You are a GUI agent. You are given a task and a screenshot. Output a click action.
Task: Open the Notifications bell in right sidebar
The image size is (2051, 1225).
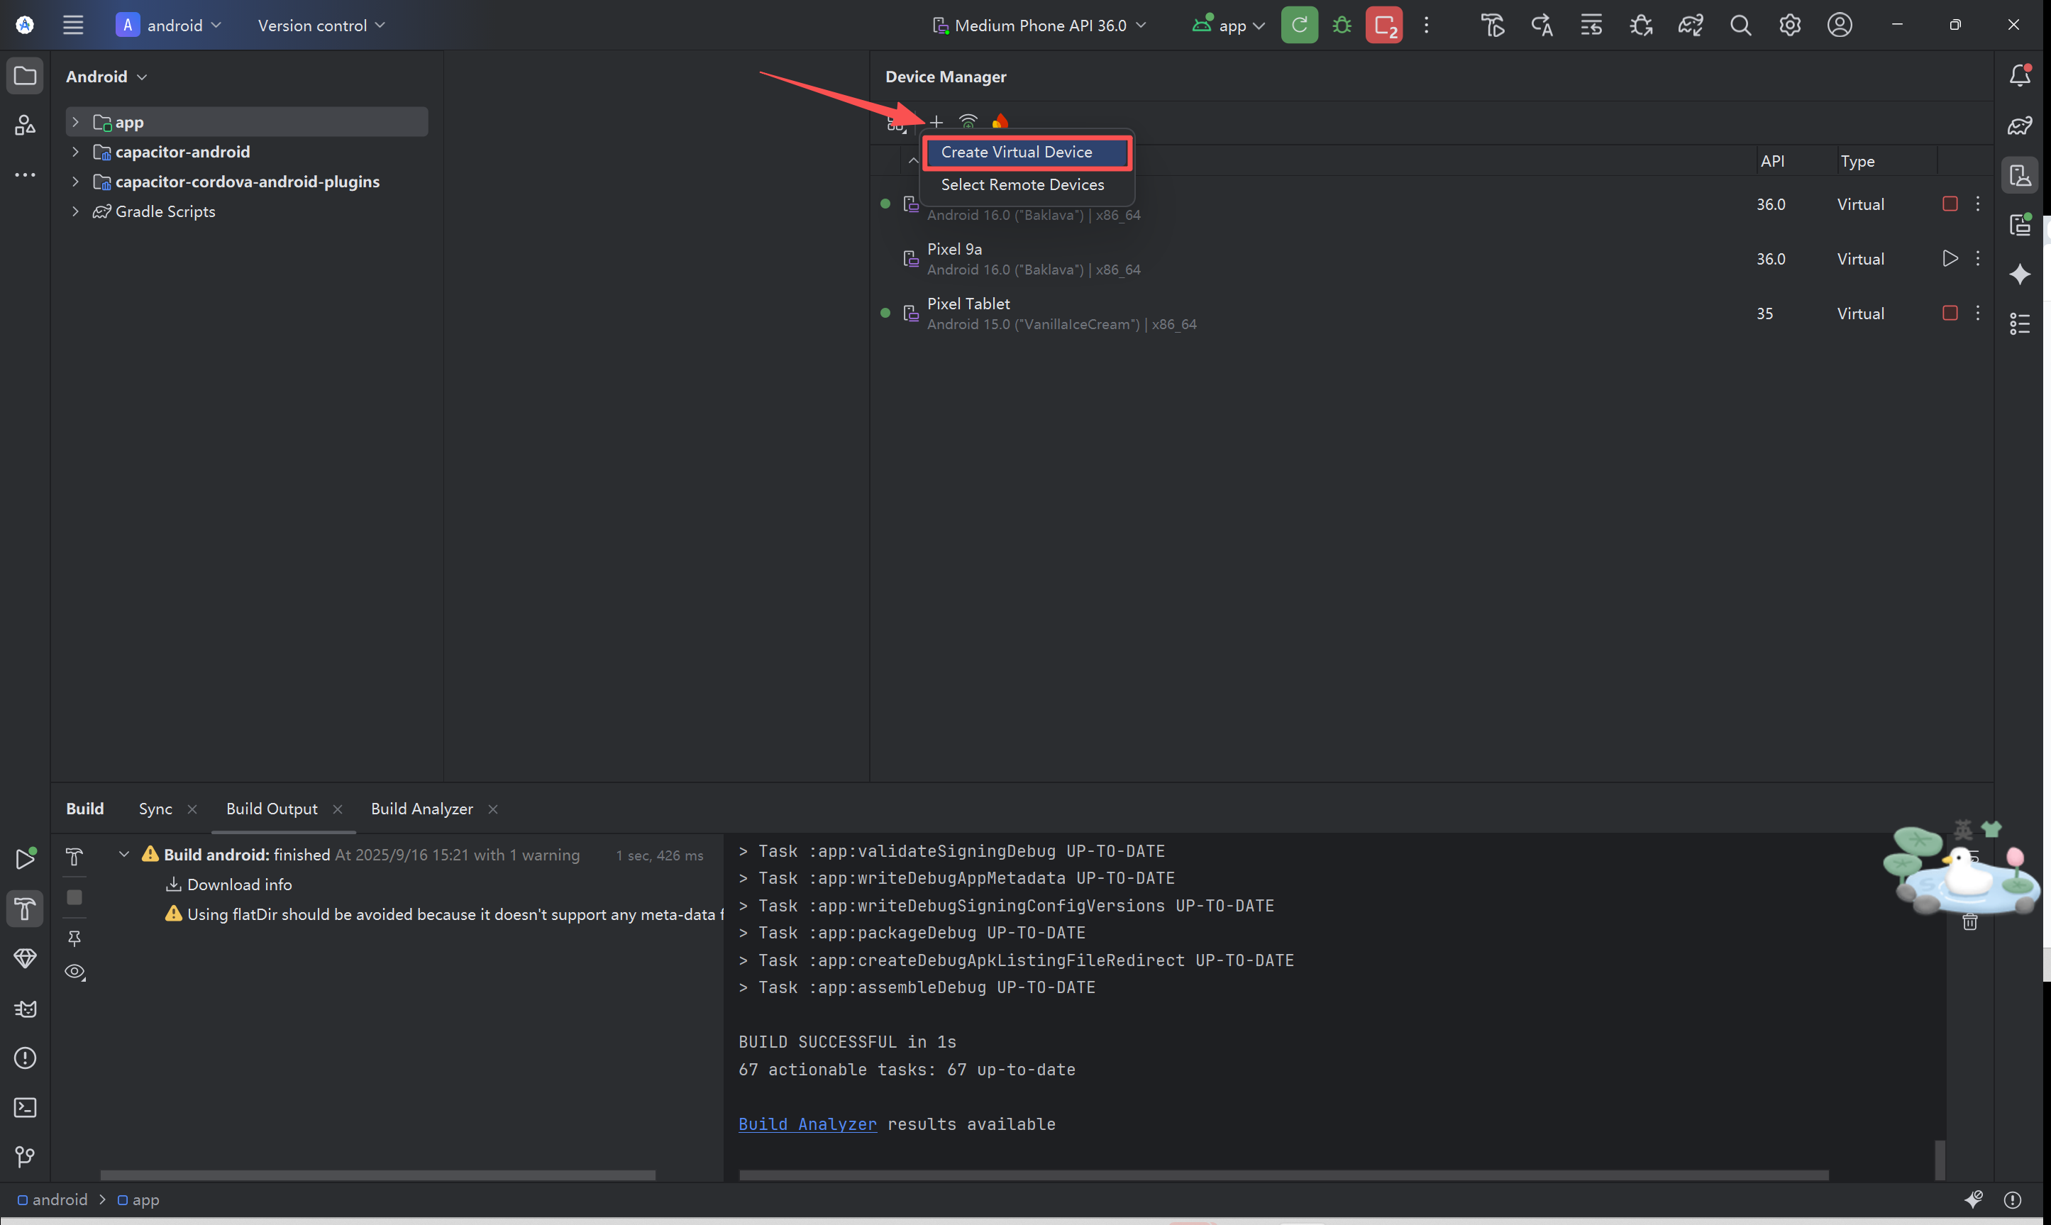click(2019, 76)
